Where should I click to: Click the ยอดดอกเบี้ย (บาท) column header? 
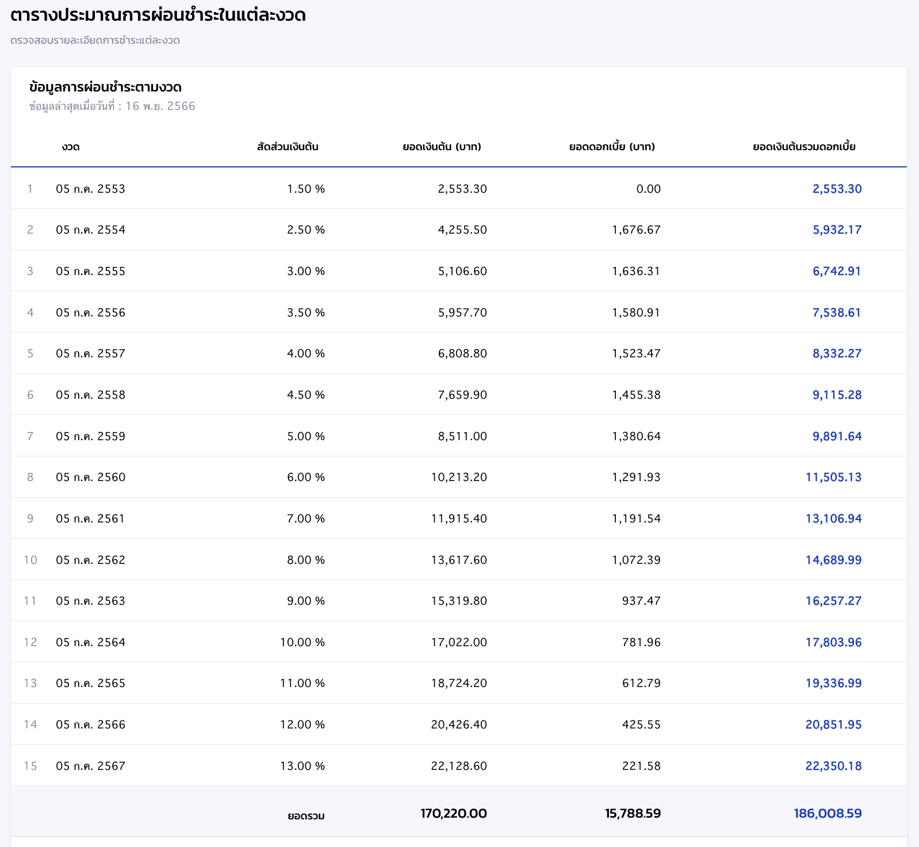coord(612,147)
